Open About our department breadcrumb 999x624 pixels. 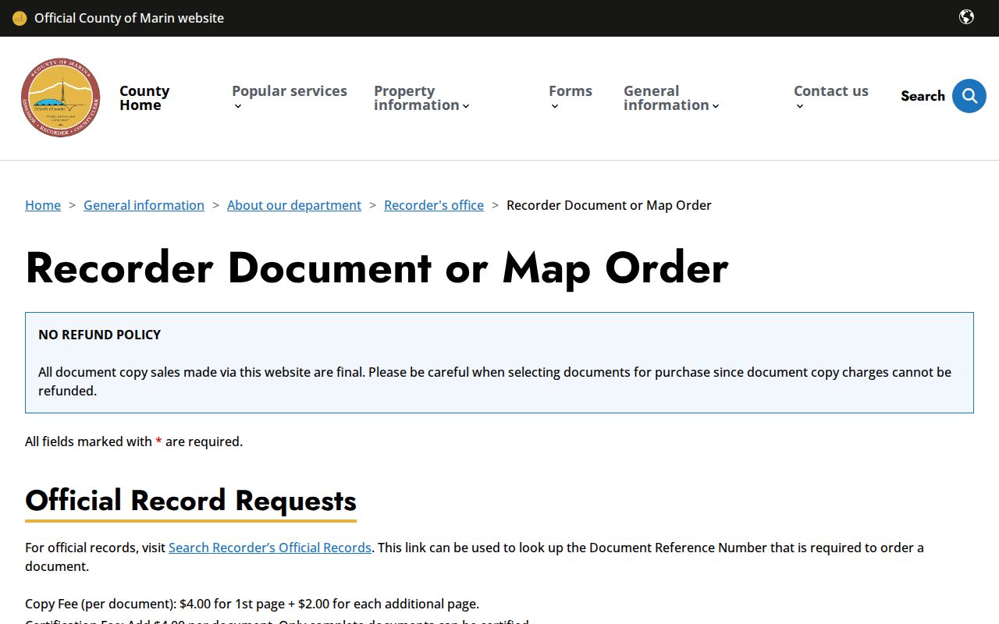(x=294, y=205)
